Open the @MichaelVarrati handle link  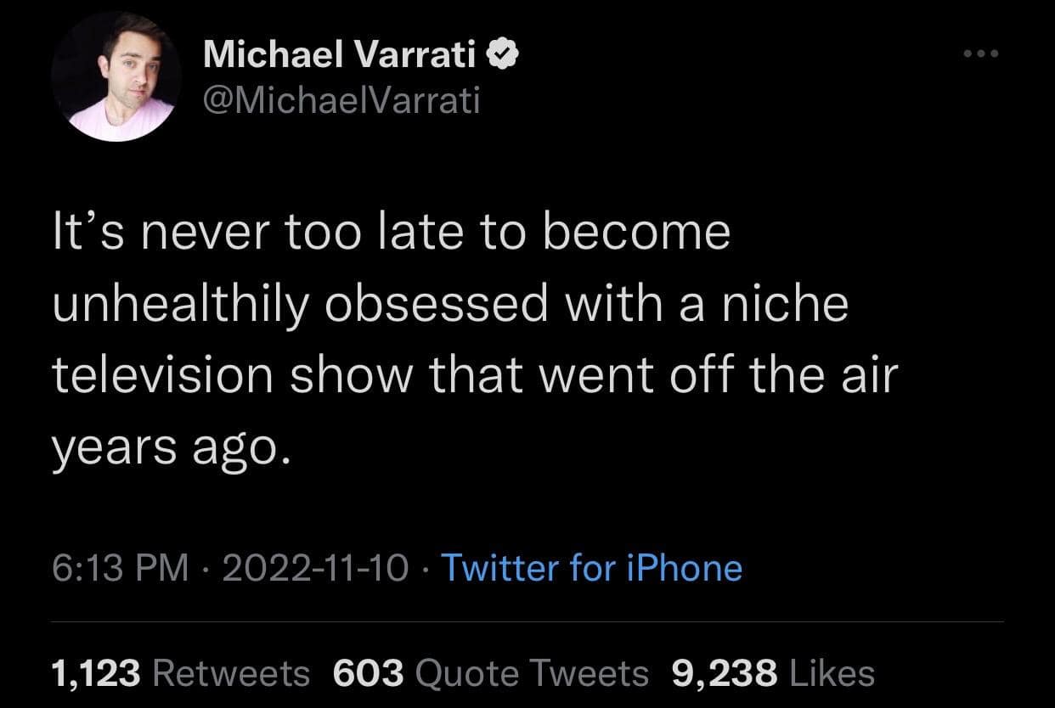[341, 100]
